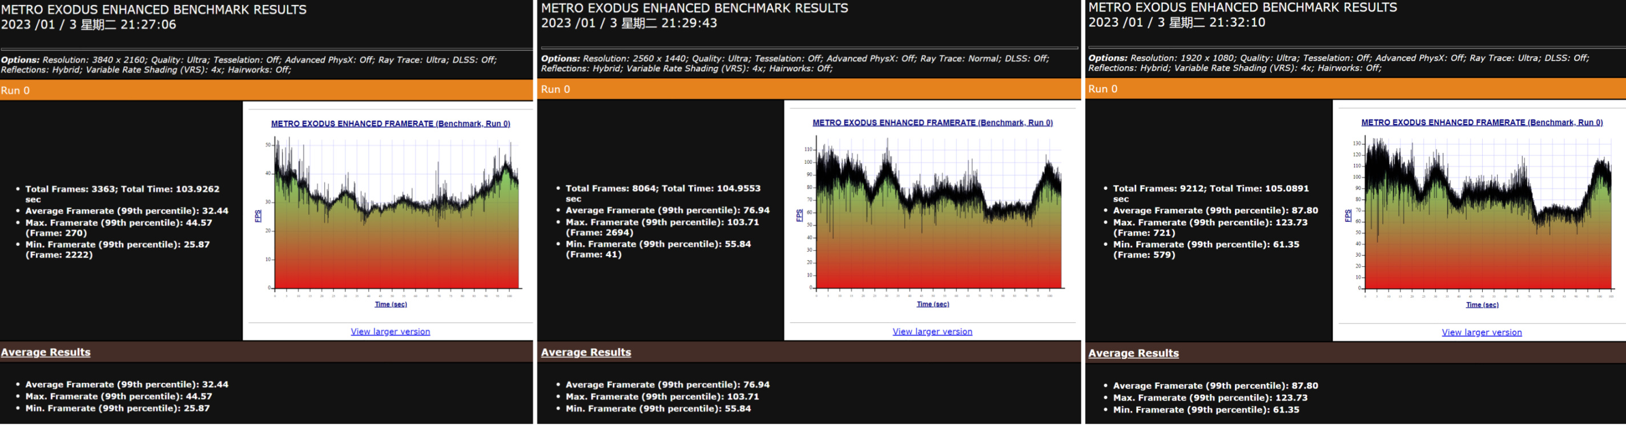Open View larger version for the 3840 x 2160 chart

pos(390,331)
